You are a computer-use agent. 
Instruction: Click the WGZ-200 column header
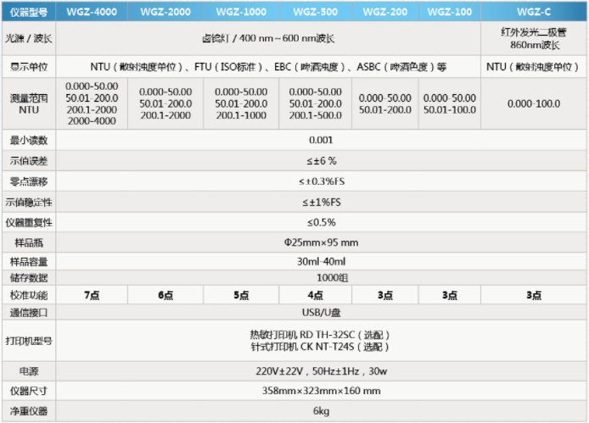point(384,12)
